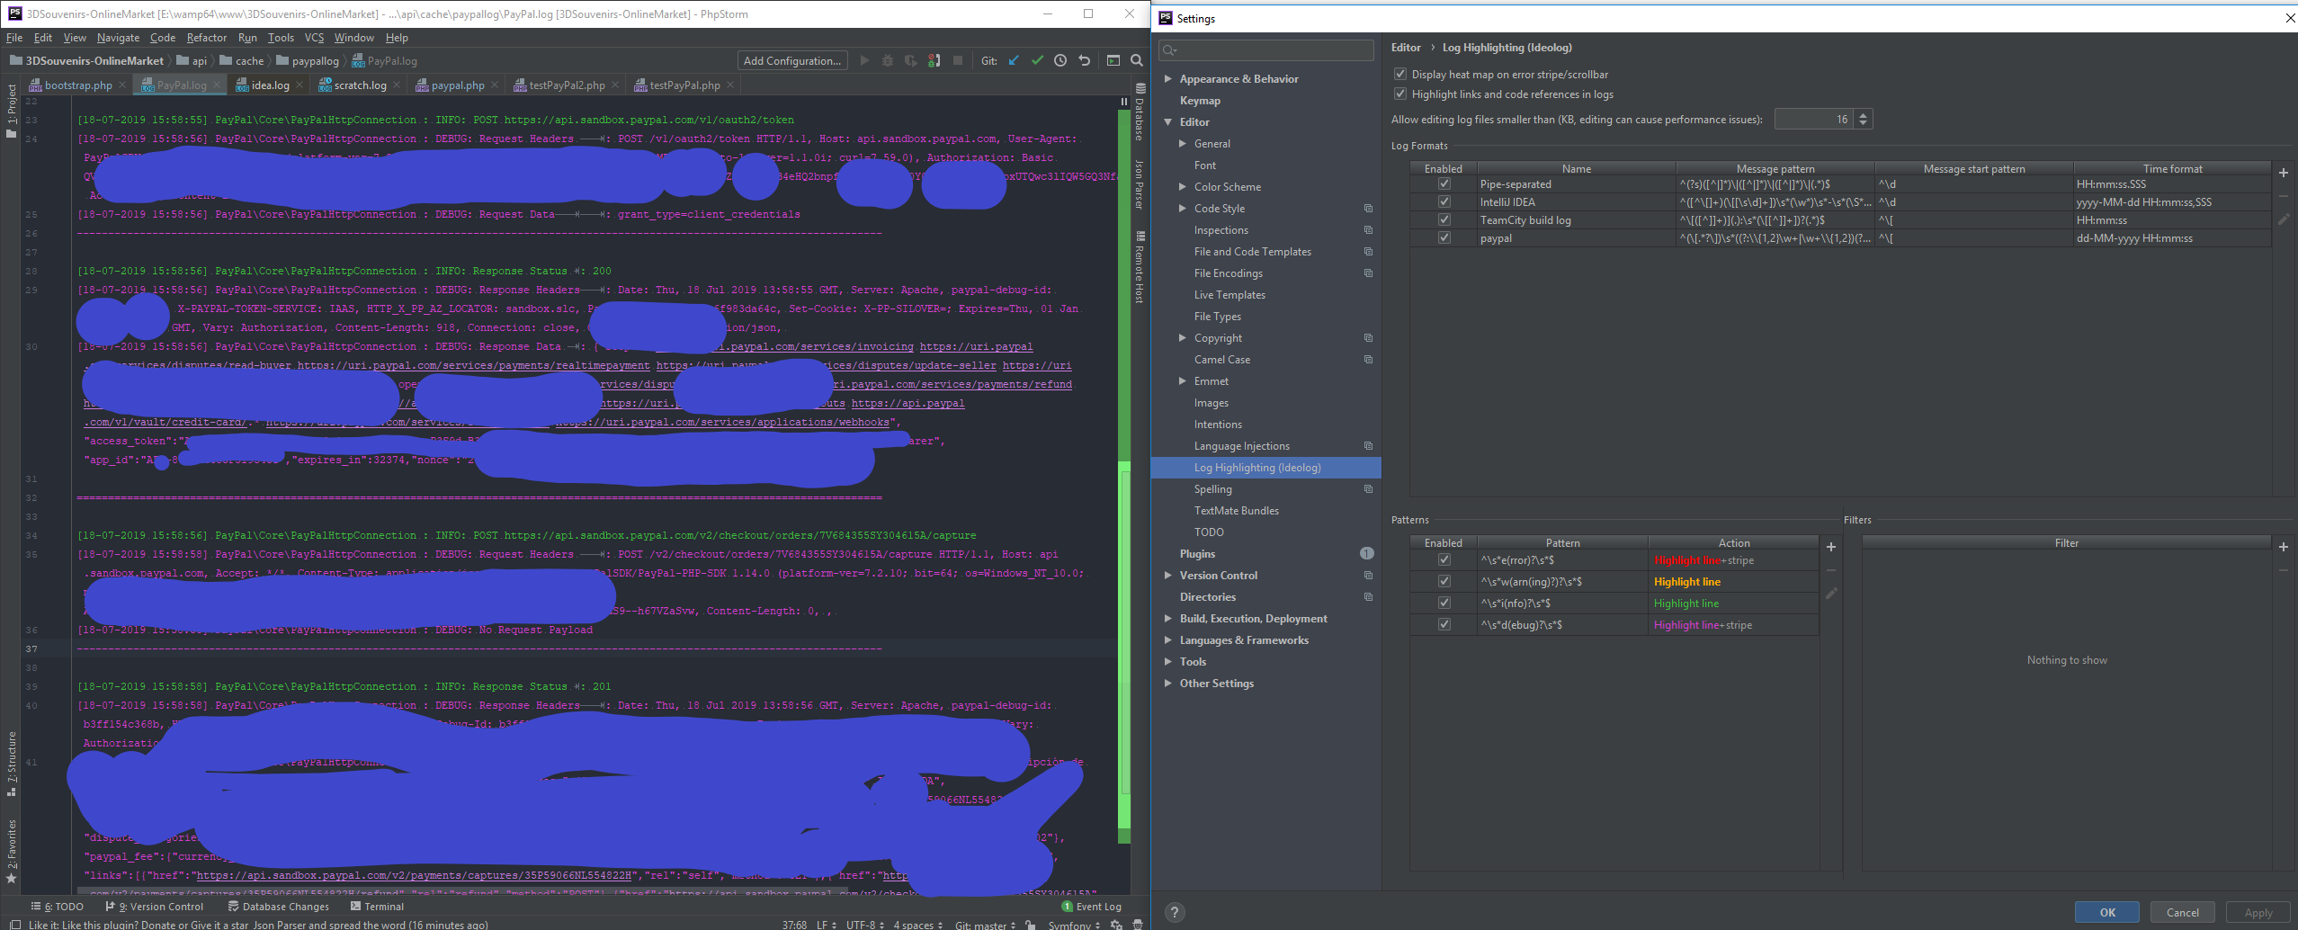Uncheck the Enabled box for the paypal format

point(1444,237)
